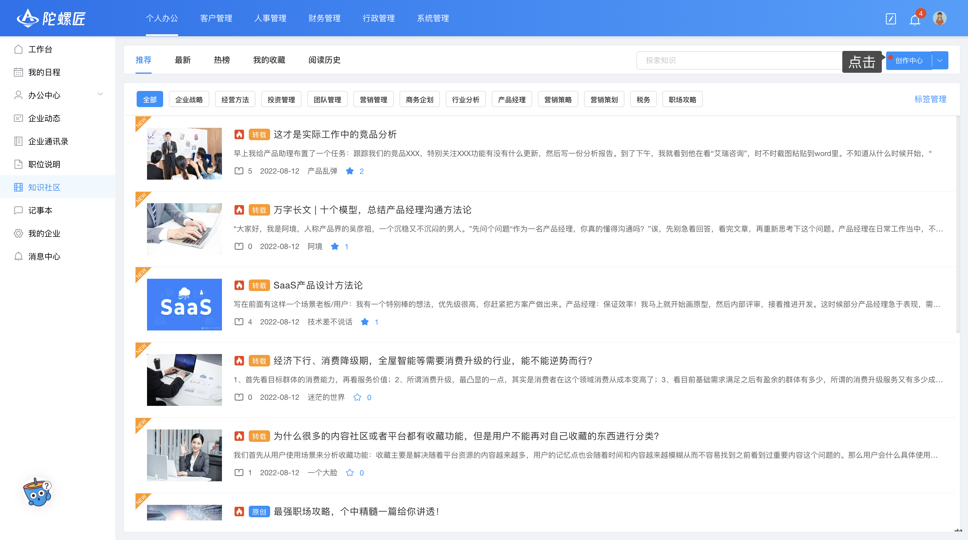Screen dimensions: 968x540
Task: Filter by 团队管理 tag
Action: coord(327,99)
